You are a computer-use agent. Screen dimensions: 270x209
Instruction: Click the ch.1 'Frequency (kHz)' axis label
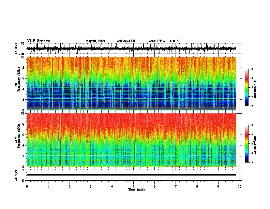tap(19, 79)
